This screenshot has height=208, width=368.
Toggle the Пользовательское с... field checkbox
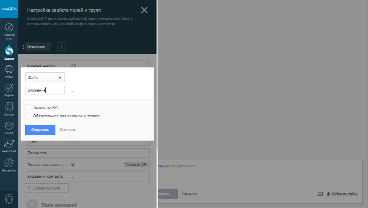click(x=73, y=165)
